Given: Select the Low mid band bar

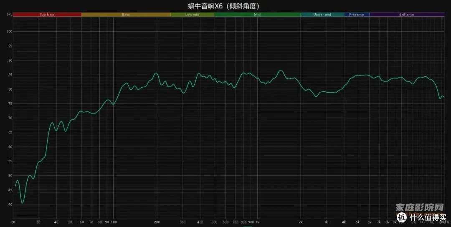Looking at the screenshot, I should pos(192,14).
